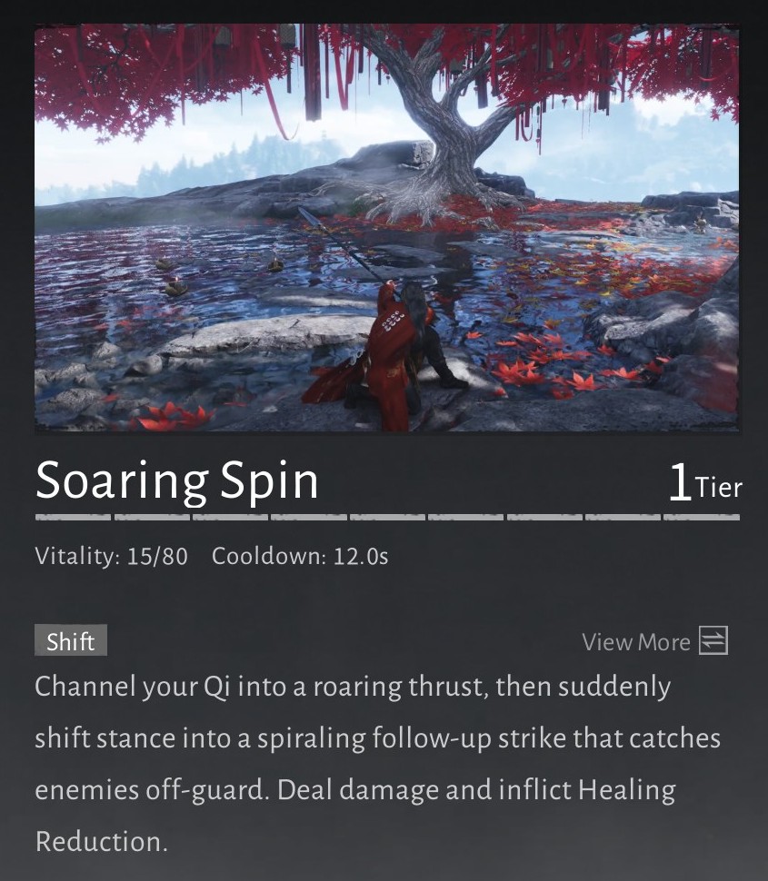Select the 1 Tier label

point(705,483)
